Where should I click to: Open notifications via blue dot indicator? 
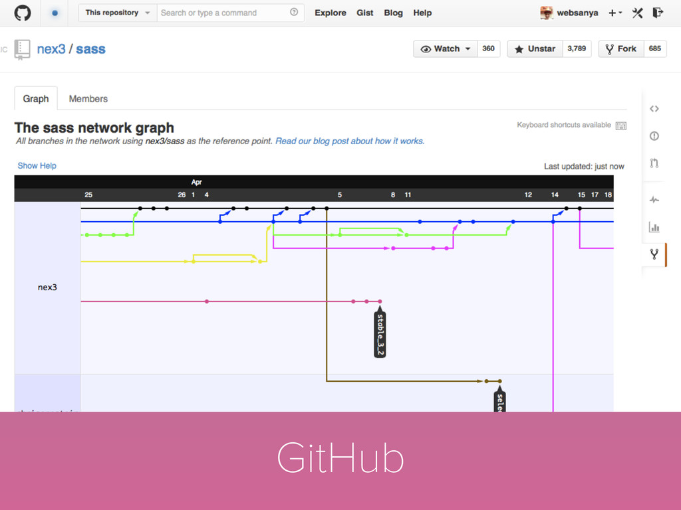click(x=55, y=13)
